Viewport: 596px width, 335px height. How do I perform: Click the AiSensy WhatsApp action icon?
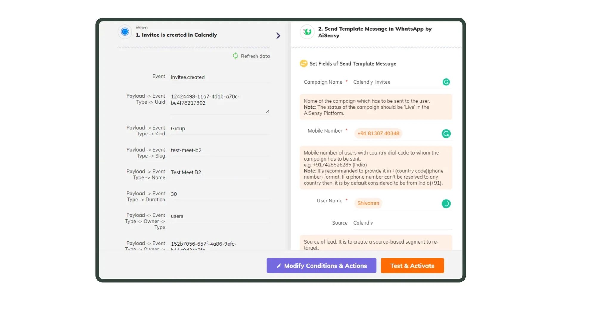[x=307, y=32]
